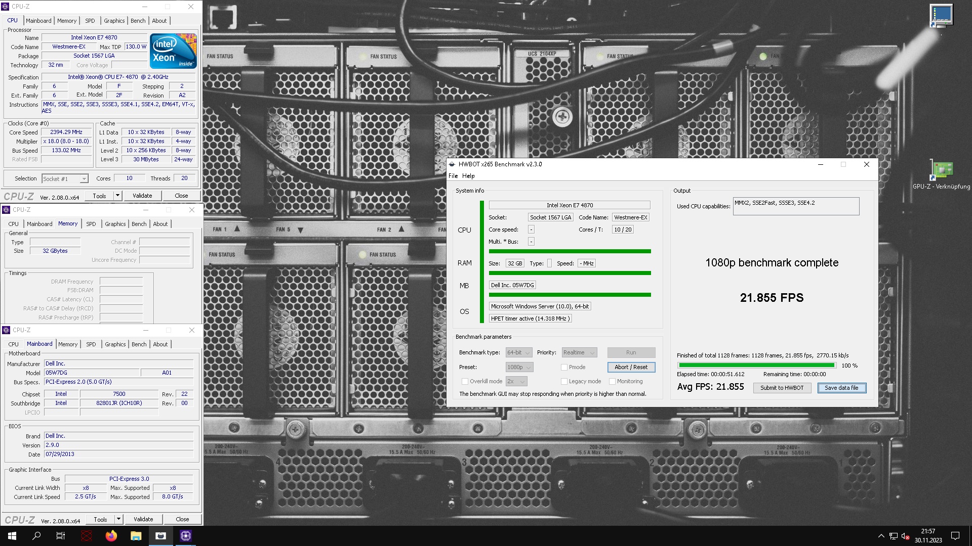Viewport: 972px width, 546px height.
Task: Open File Explorer from the taskbar
Action: click(x=136, y=536)
